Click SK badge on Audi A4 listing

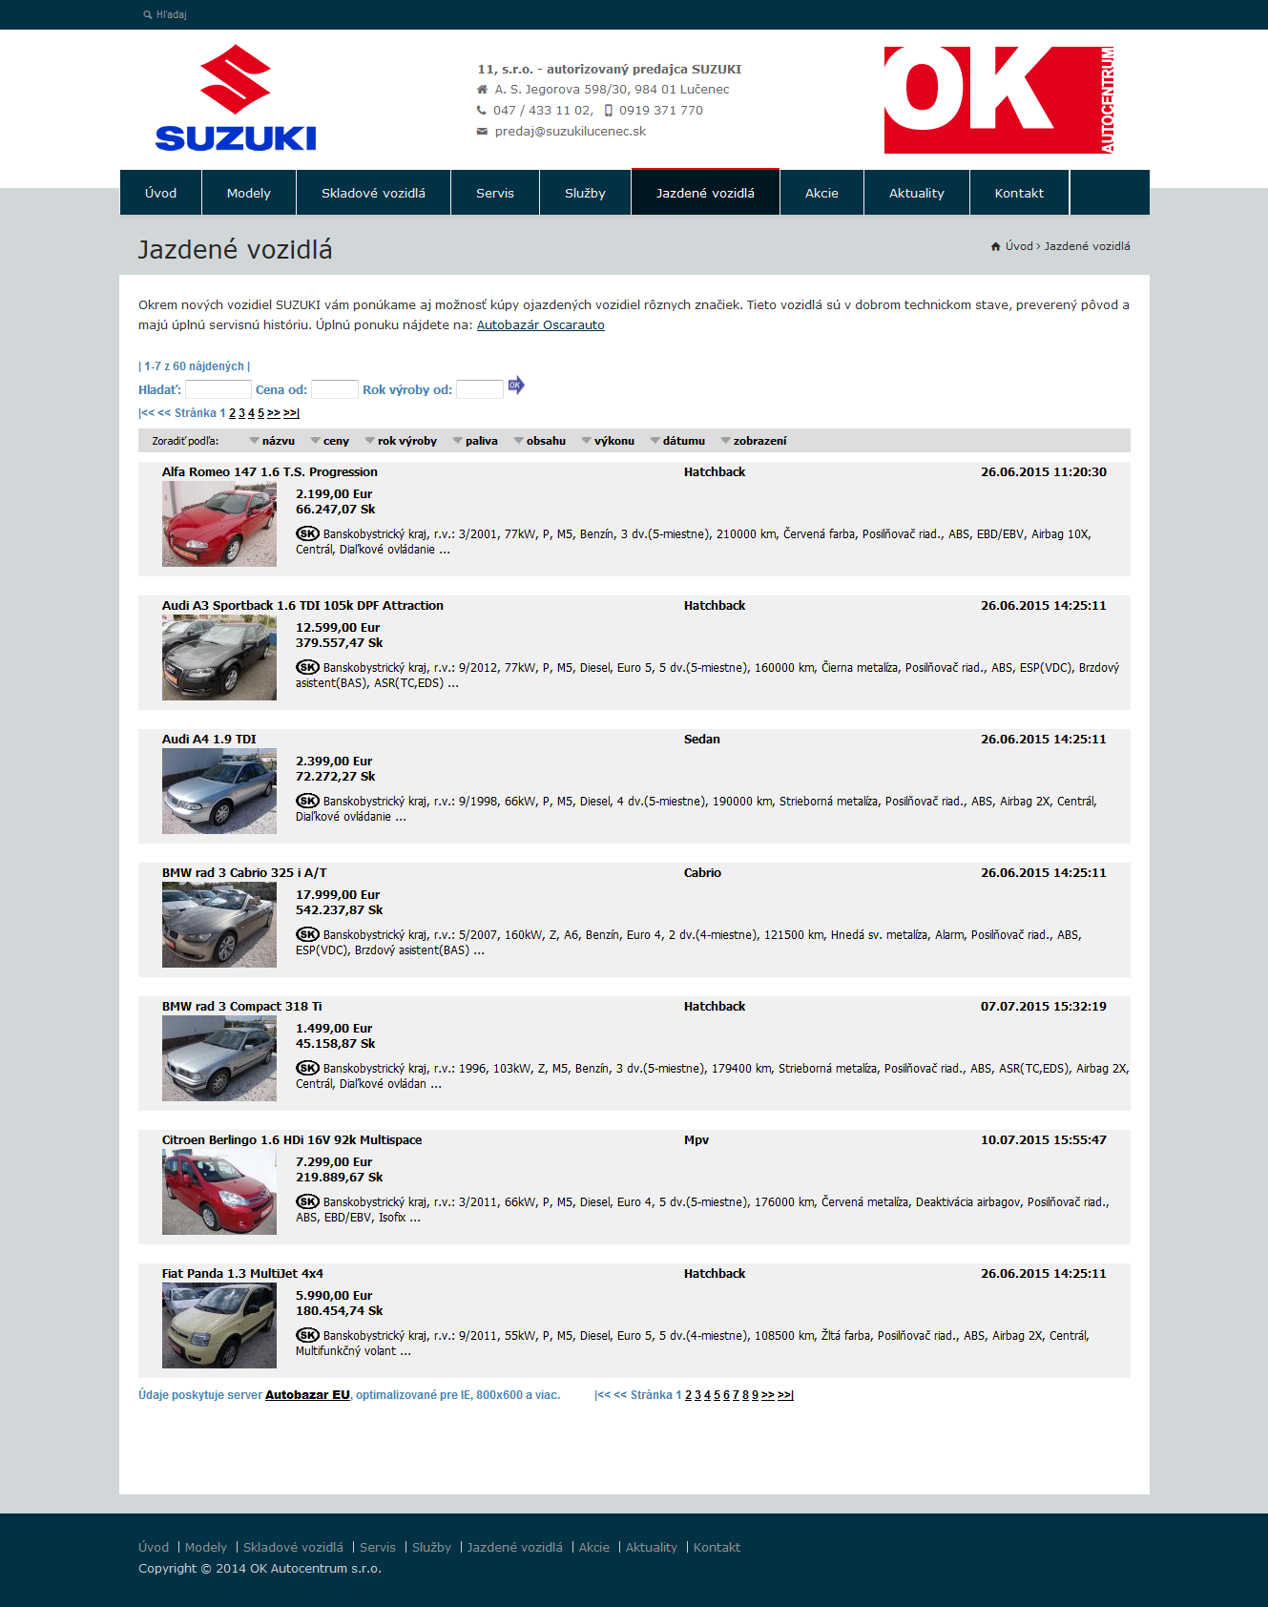click(x=307, y=801)
